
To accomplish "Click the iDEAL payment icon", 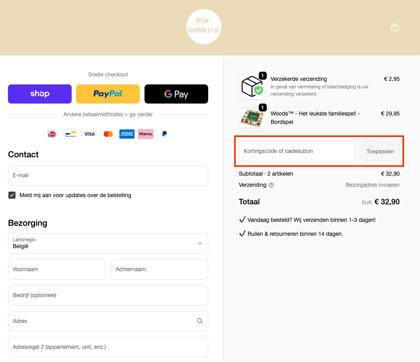I will coord(52,134).
